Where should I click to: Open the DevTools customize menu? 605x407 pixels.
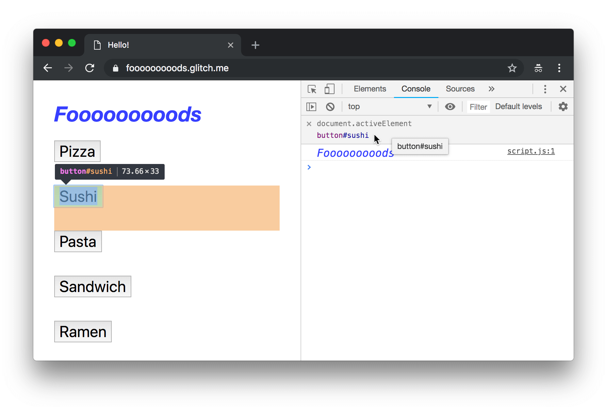[545, 89]
